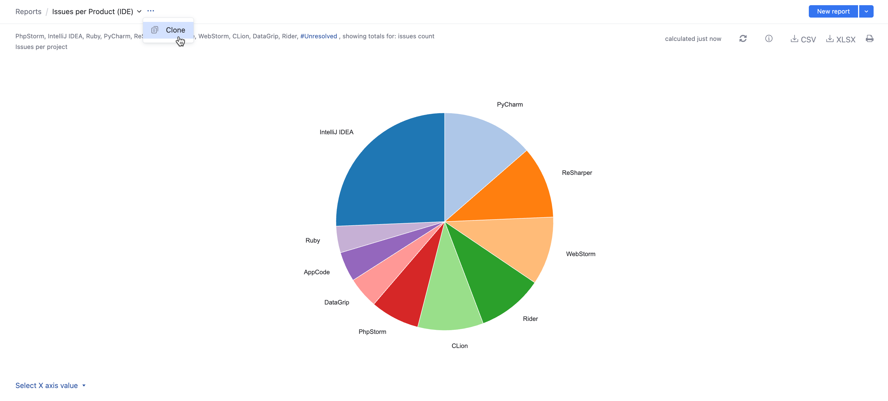Download report as XLSX
This screenshot has width=888, height=401.
841,39
